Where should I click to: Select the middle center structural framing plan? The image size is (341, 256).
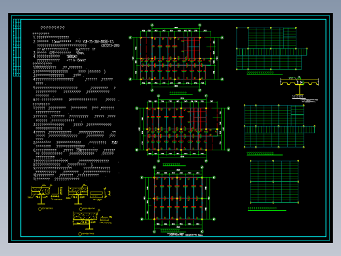(x=182, y=129)
